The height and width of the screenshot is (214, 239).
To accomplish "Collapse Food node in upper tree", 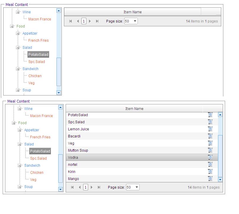I will coord(12,26).
